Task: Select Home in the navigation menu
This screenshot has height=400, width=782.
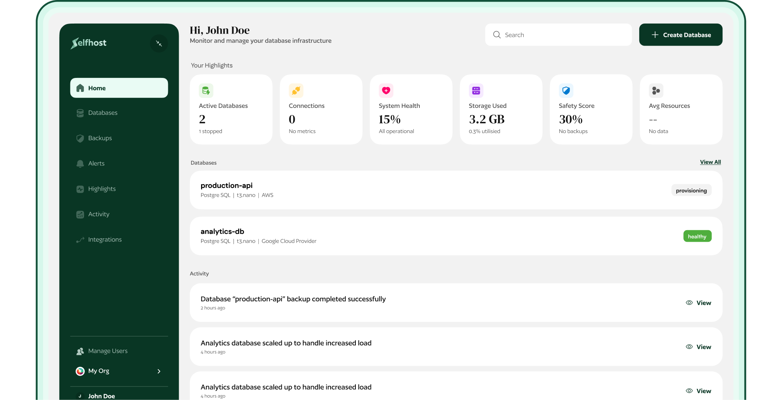Action: click(119, 88)
